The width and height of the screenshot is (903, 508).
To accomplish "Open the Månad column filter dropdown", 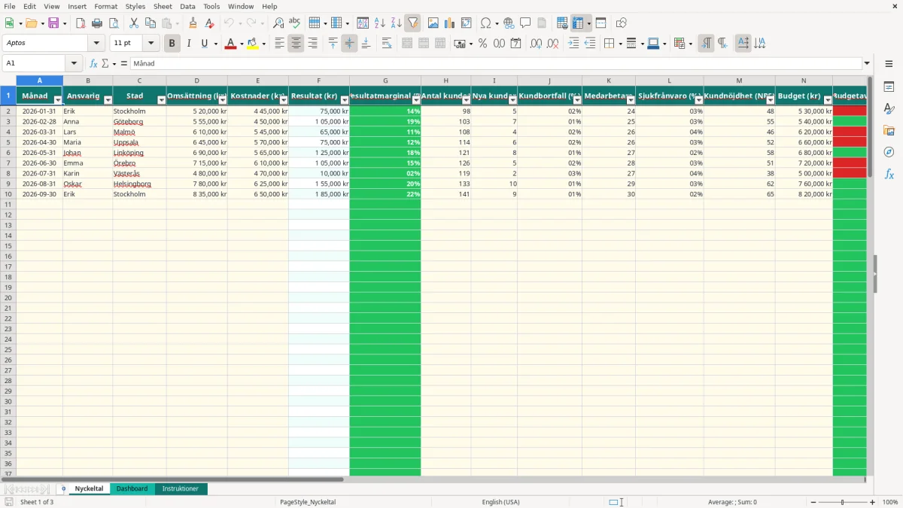I will coord(58,100).
